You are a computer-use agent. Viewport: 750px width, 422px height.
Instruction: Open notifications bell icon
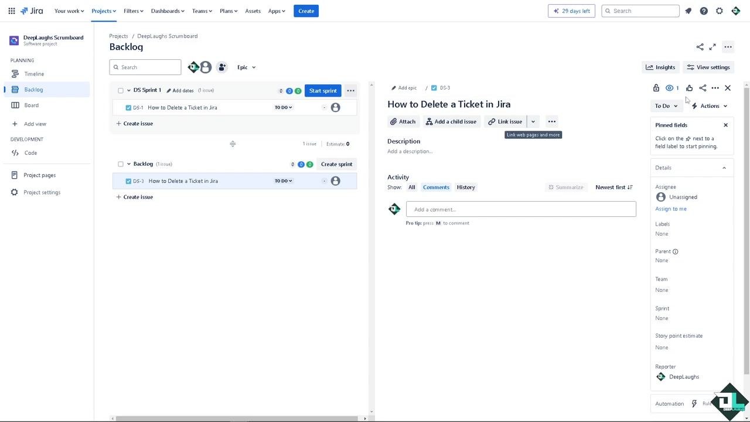[688, 11]
